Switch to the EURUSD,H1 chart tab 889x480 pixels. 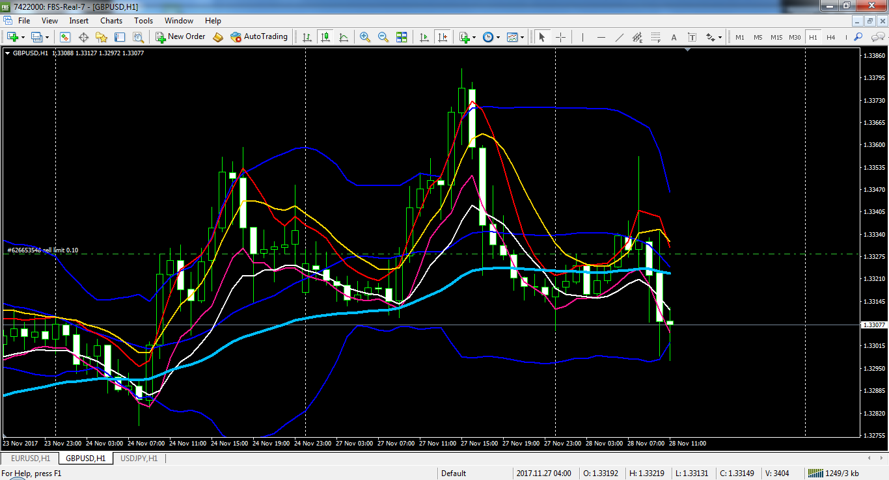pos(30,459)
